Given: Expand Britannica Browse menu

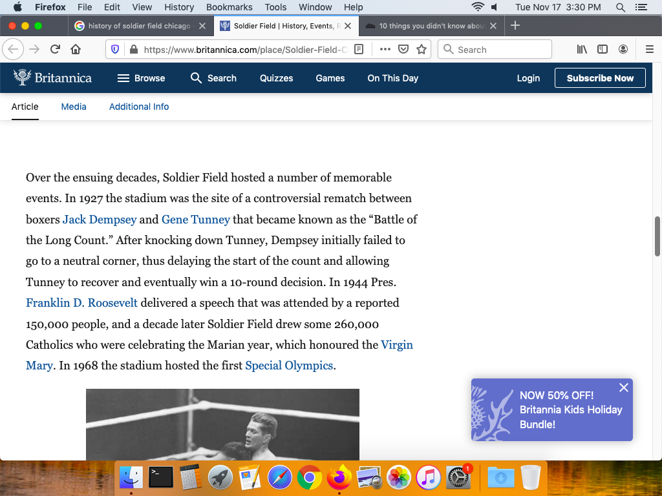Looking at the screenshot, I should coord(141,78).
